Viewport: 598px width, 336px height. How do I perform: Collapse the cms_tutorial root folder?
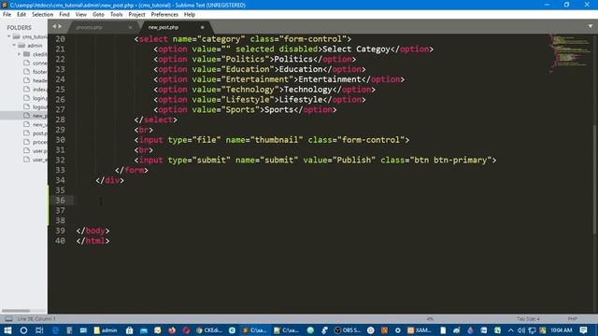[x=8, y=36]
